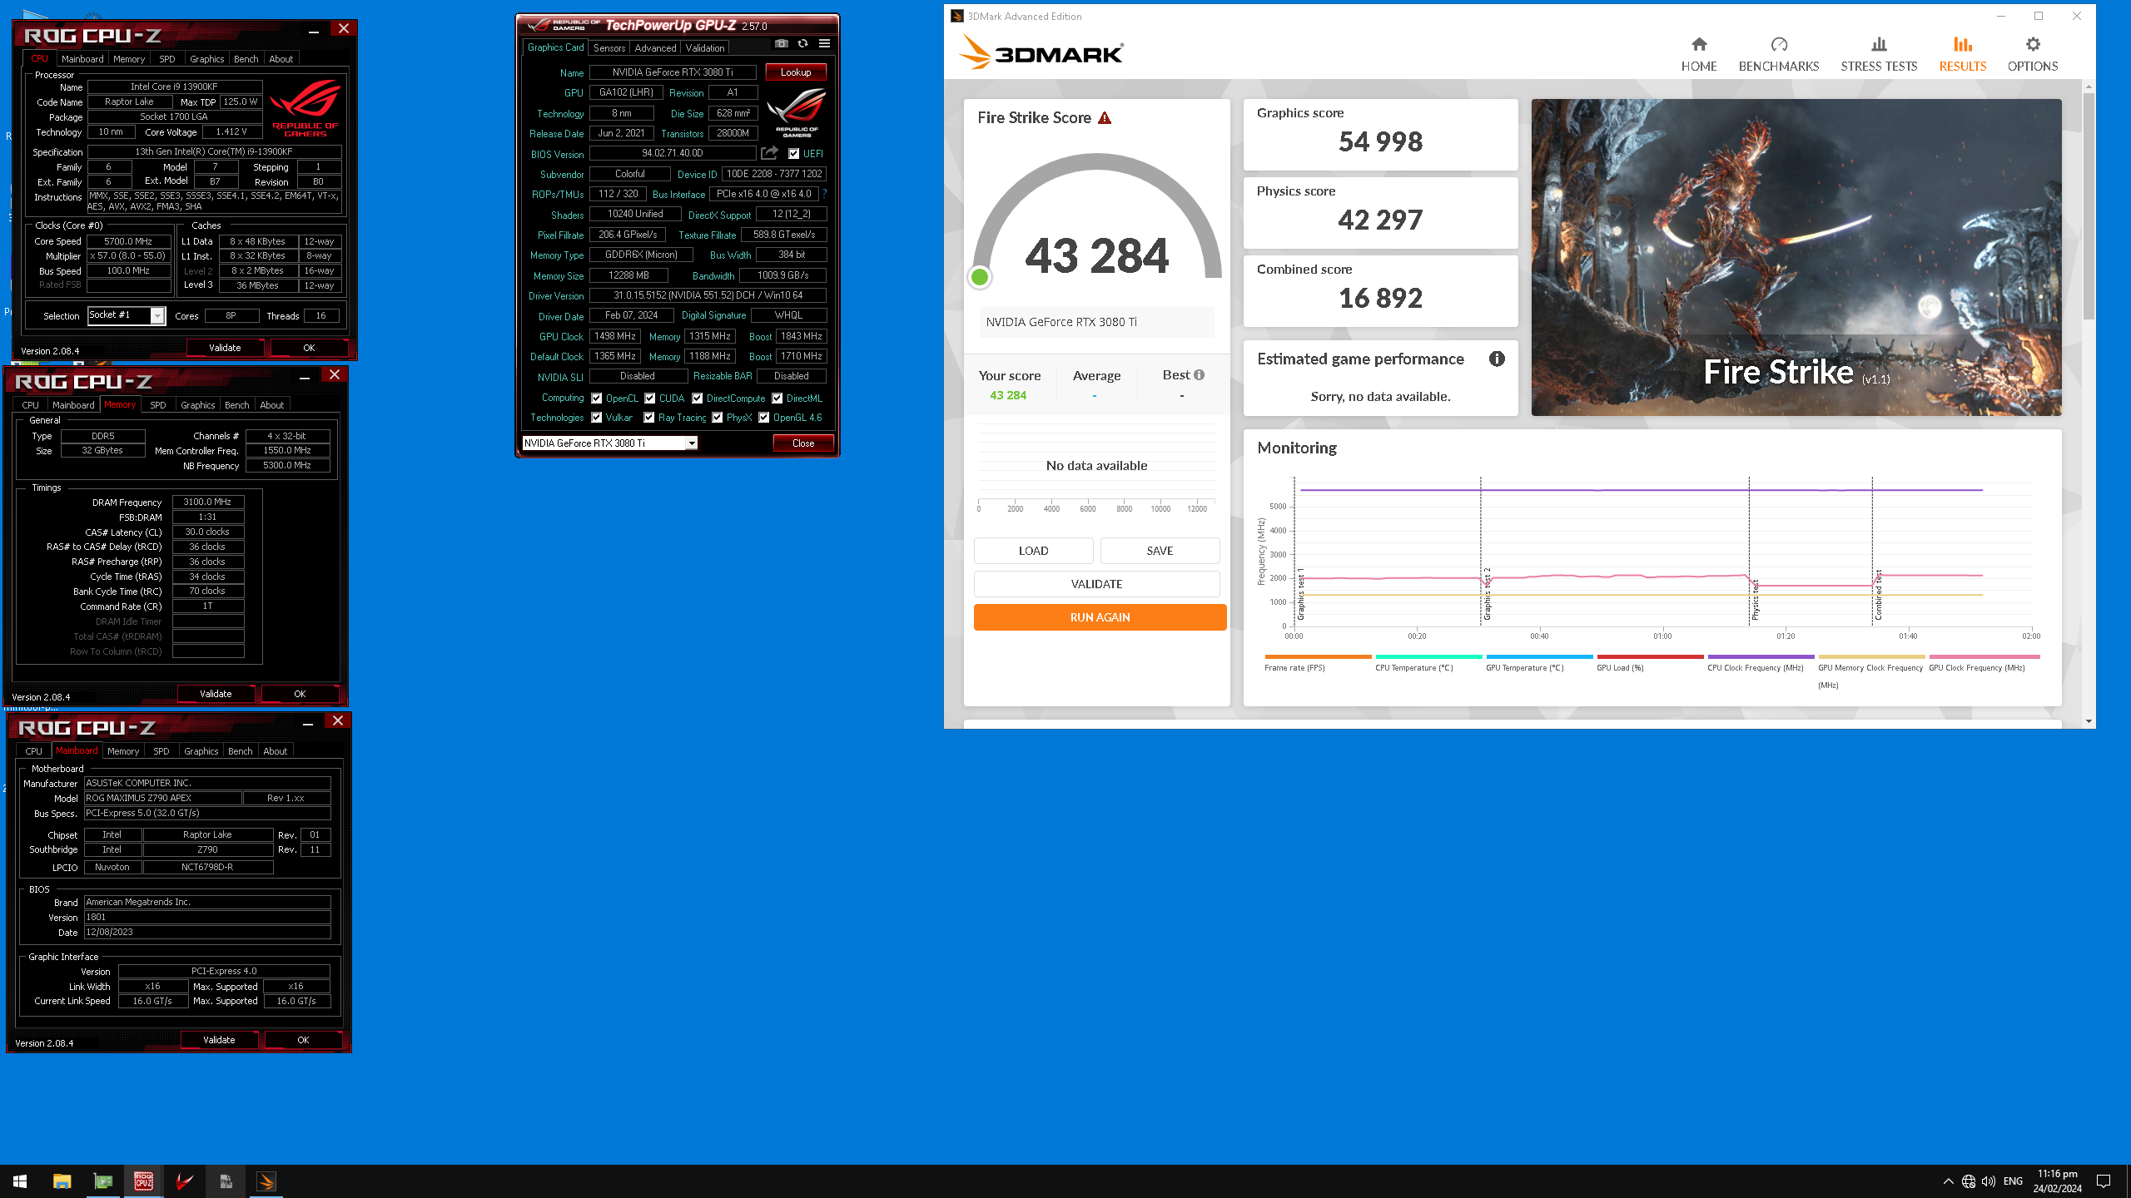Image resolution: width=2131 pixels, height=1198 pixels.
Task: Click the GPU-Z BIOS share/export icon
Action: point(769,153)
